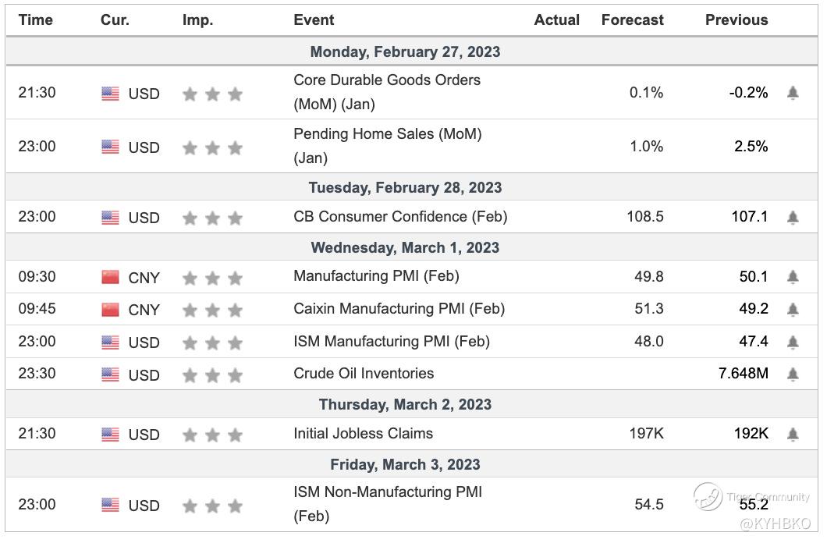
Task: Enable alert bell for Caixin Manufacturing PMI
Action: coord(793,310)
